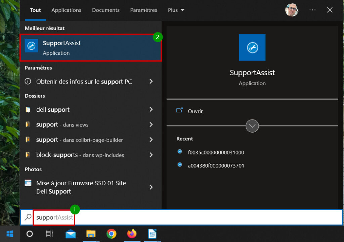Close the search panel with X
The image size is (344, 242).
pyautogui.click(x=330, y=10)
